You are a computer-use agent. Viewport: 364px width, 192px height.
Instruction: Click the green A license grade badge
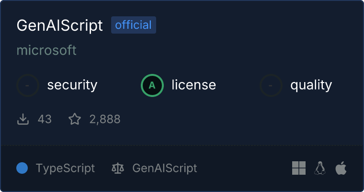coord(152,85)
